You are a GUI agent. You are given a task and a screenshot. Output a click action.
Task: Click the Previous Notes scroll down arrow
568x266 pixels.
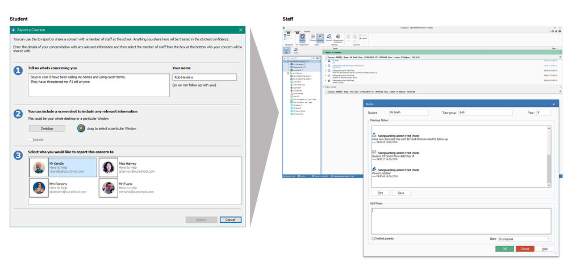tap(549, 185)
